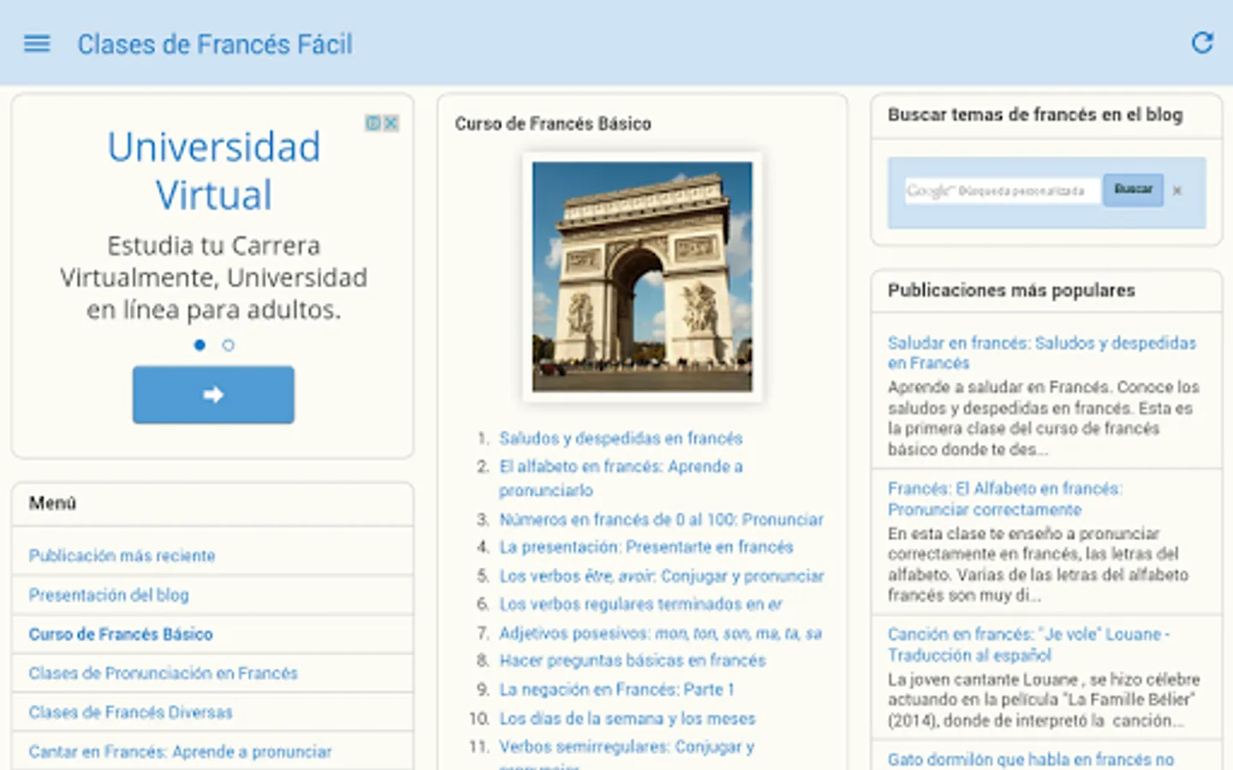Viewport: 1233px width, 770px height.
Task: Click the Buscar search button
Action: (1133, 189)
